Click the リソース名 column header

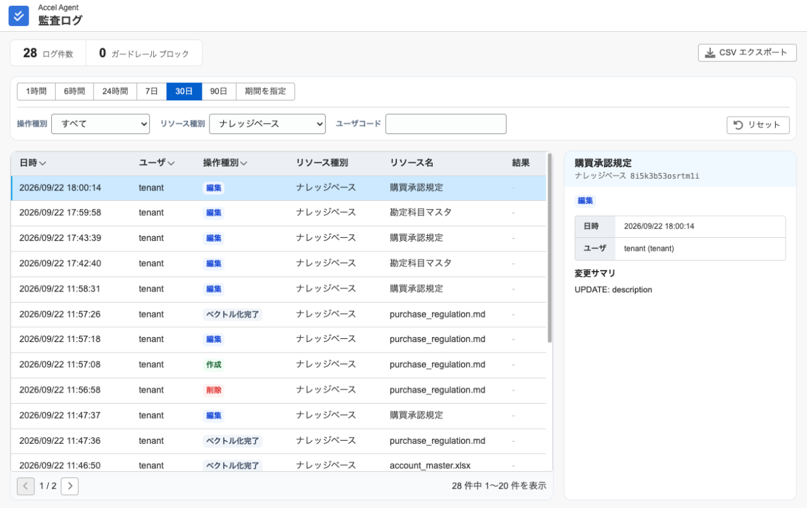[x=412, y=163]
